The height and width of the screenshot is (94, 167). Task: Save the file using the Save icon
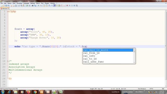[x=6, y=5]
